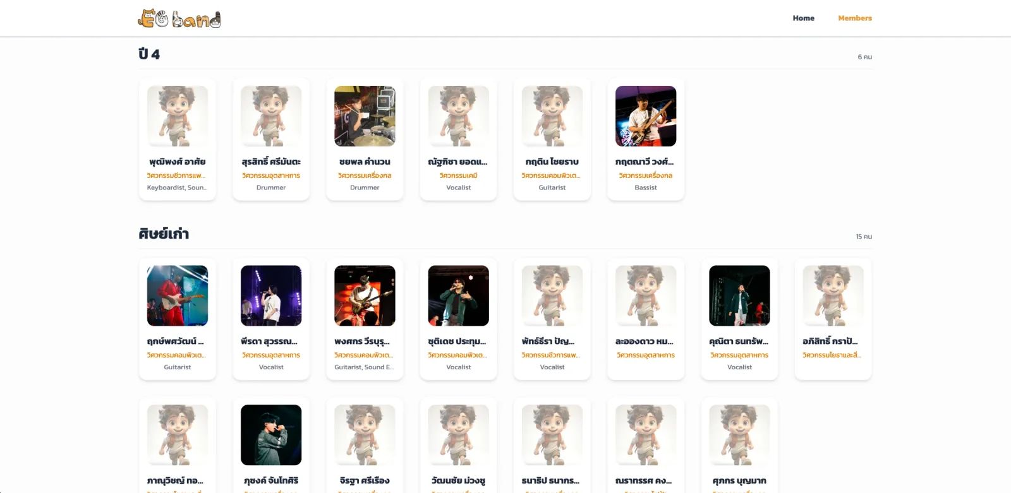This screenshot has height=493, width=1011.
Task: Select the name กฤติน ไชยราบ
Action: [x=552, y=162]
